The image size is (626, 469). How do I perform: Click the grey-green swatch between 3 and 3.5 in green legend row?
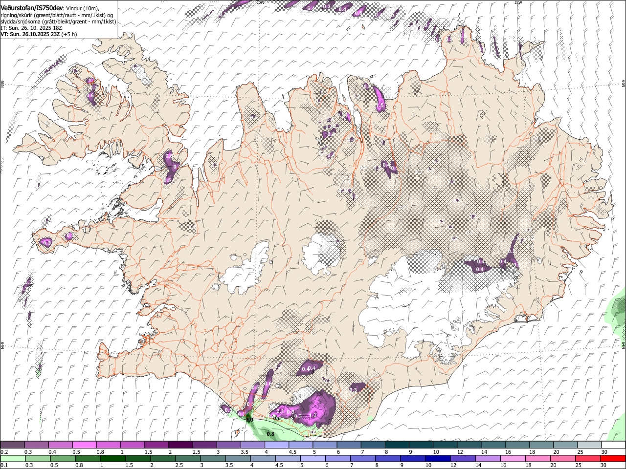[213, 458]
